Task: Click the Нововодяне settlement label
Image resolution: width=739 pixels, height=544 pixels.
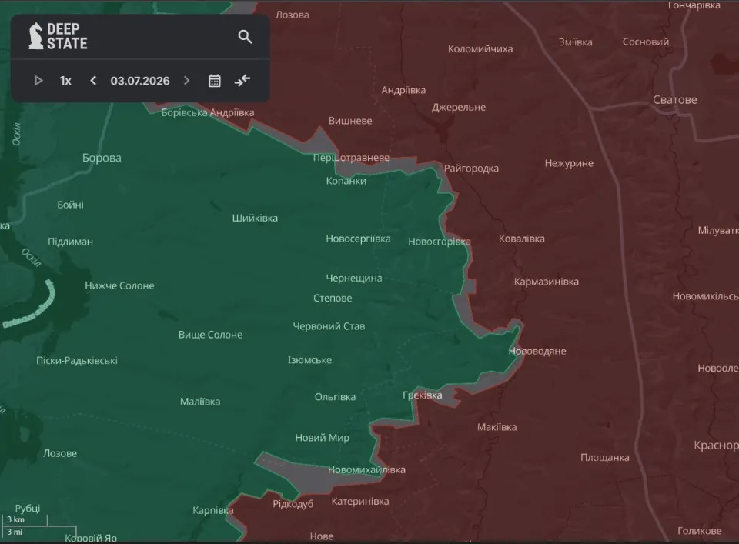Action: (x=537, y=352)
